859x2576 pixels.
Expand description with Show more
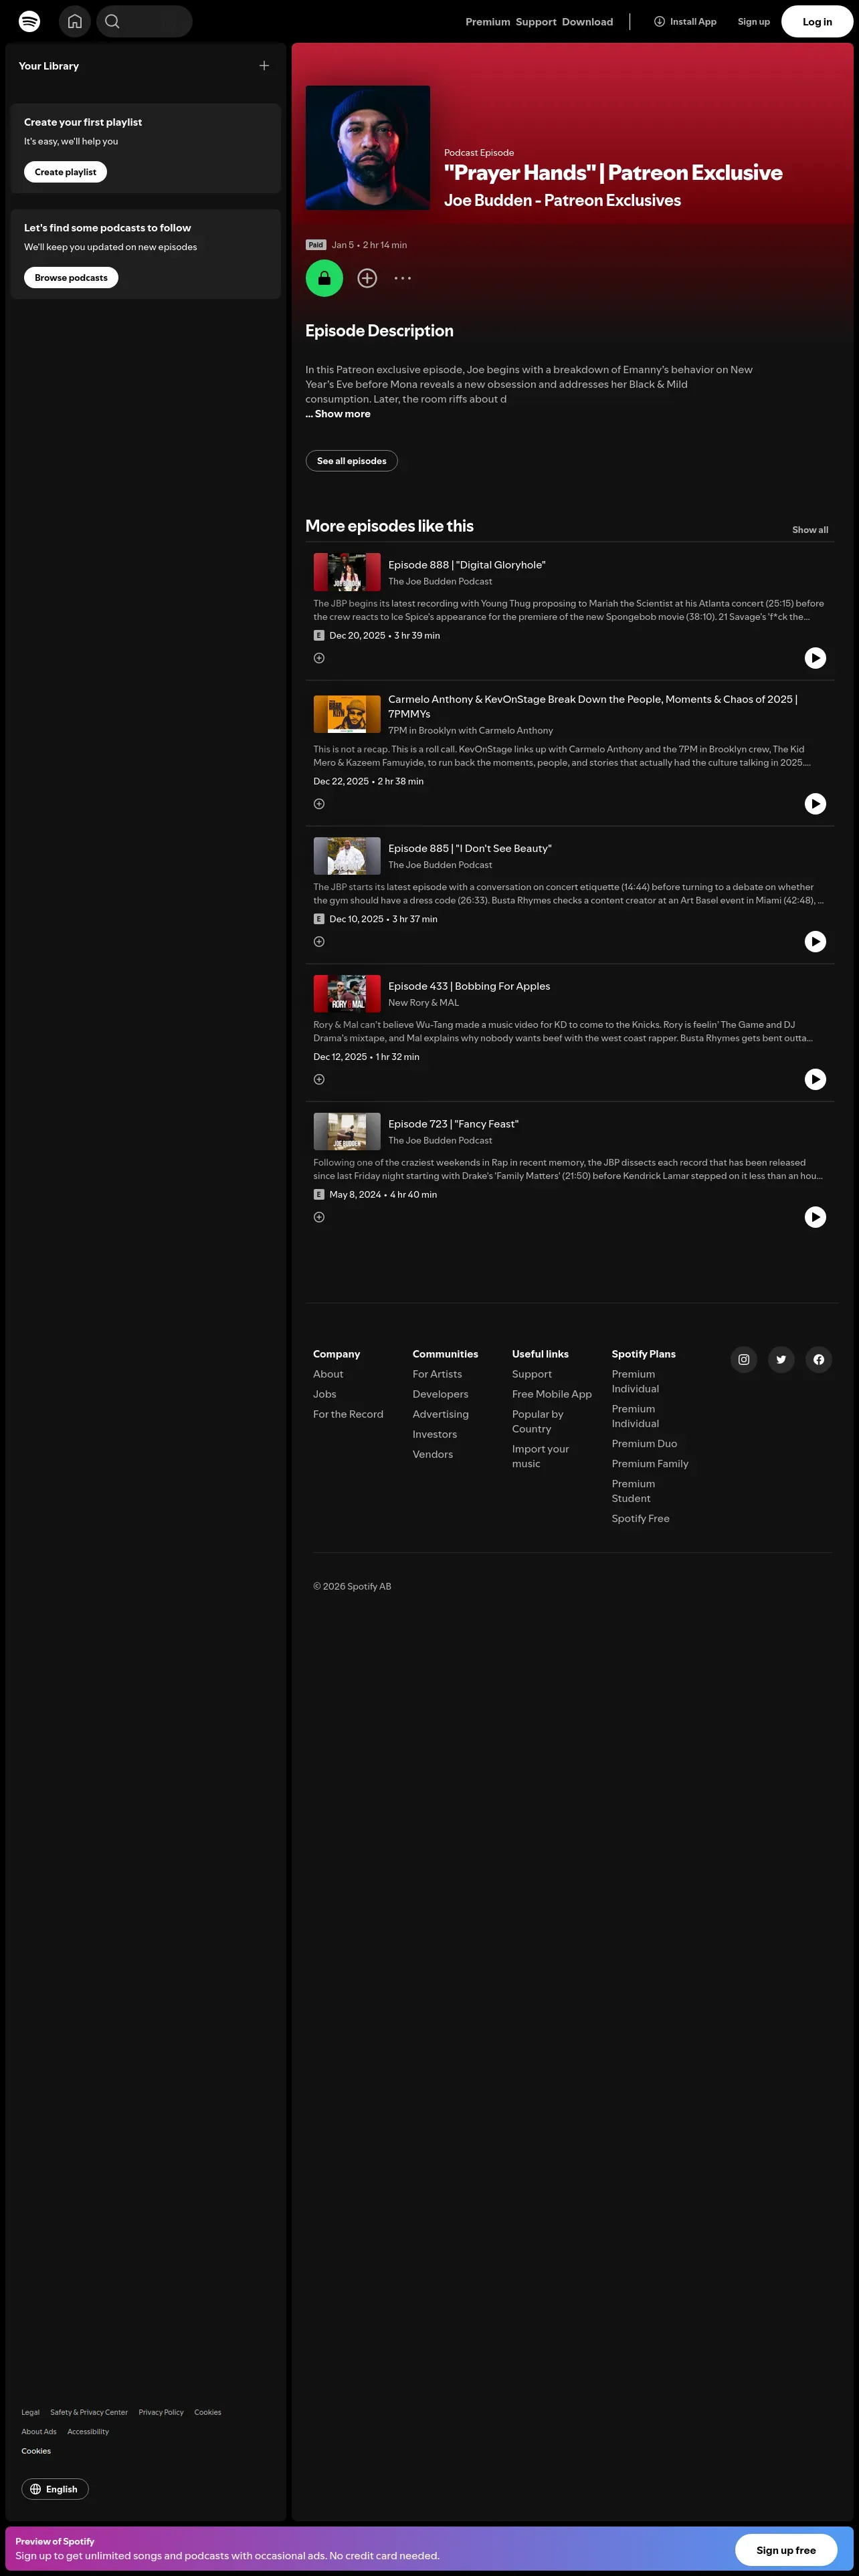point(338,414)
